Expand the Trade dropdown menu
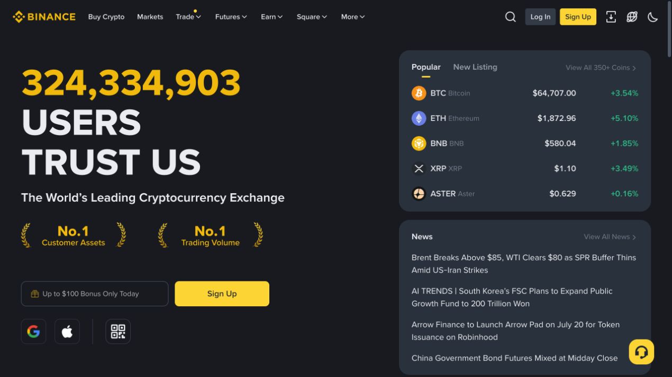Image resolution: width=672 pixels, height=377 pixels. 188,17
